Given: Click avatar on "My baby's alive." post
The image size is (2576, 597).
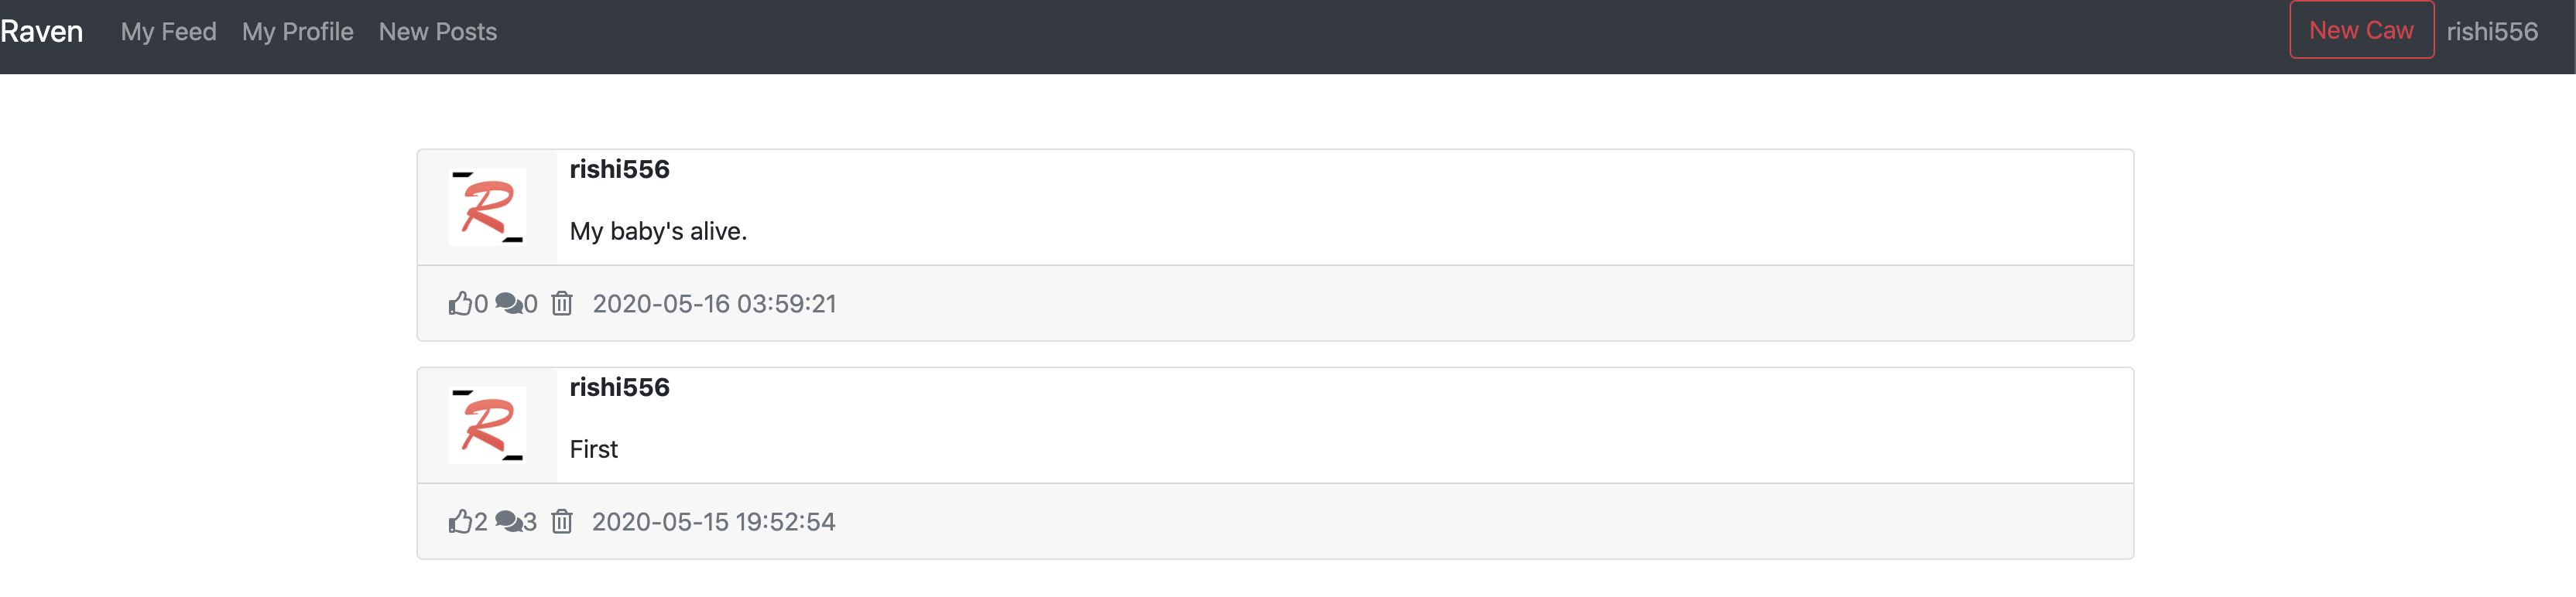Looking at the screenshot, I should 487,206.
